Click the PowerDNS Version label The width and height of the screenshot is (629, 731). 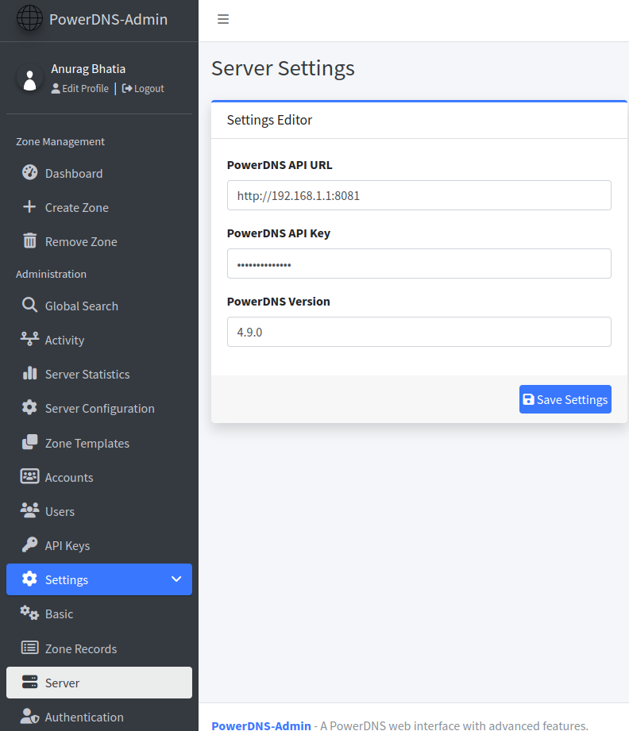click(x=279, y=302)
